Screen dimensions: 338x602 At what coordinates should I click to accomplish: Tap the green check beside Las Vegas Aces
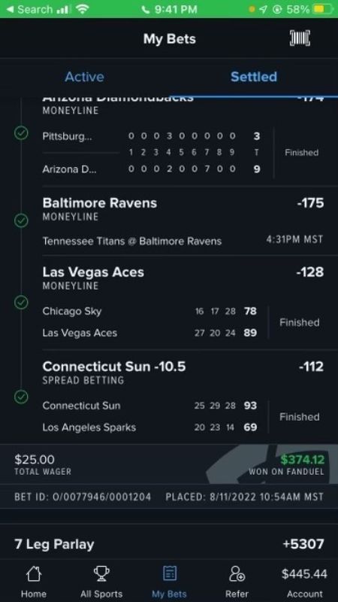[21, 303]
